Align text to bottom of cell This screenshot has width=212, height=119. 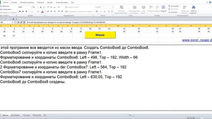pos(54,7)
